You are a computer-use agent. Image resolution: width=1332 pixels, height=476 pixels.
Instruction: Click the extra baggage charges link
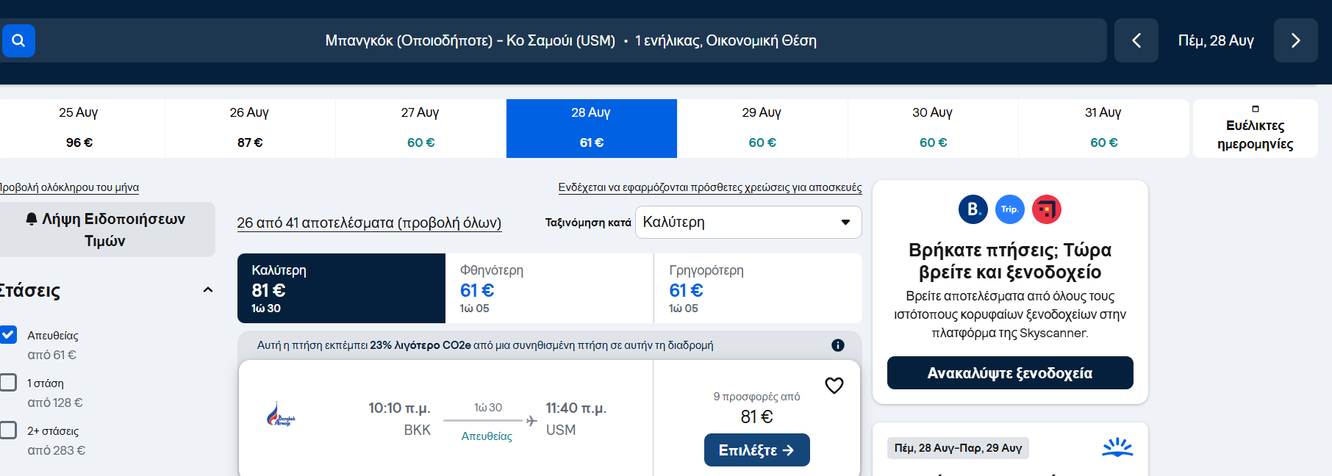pyautogui.click(x=709, y=187)
